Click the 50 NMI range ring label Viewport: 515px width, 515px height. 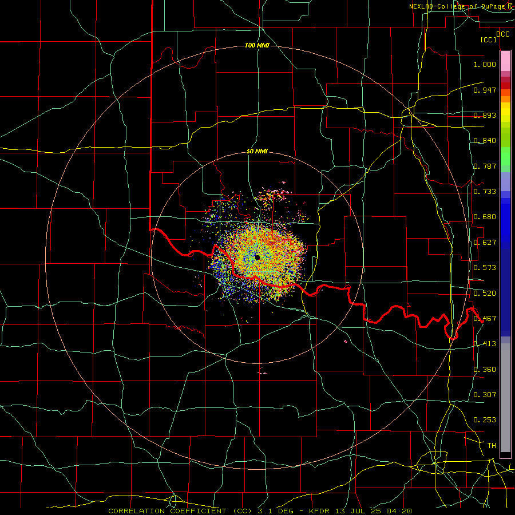point(257,152)
